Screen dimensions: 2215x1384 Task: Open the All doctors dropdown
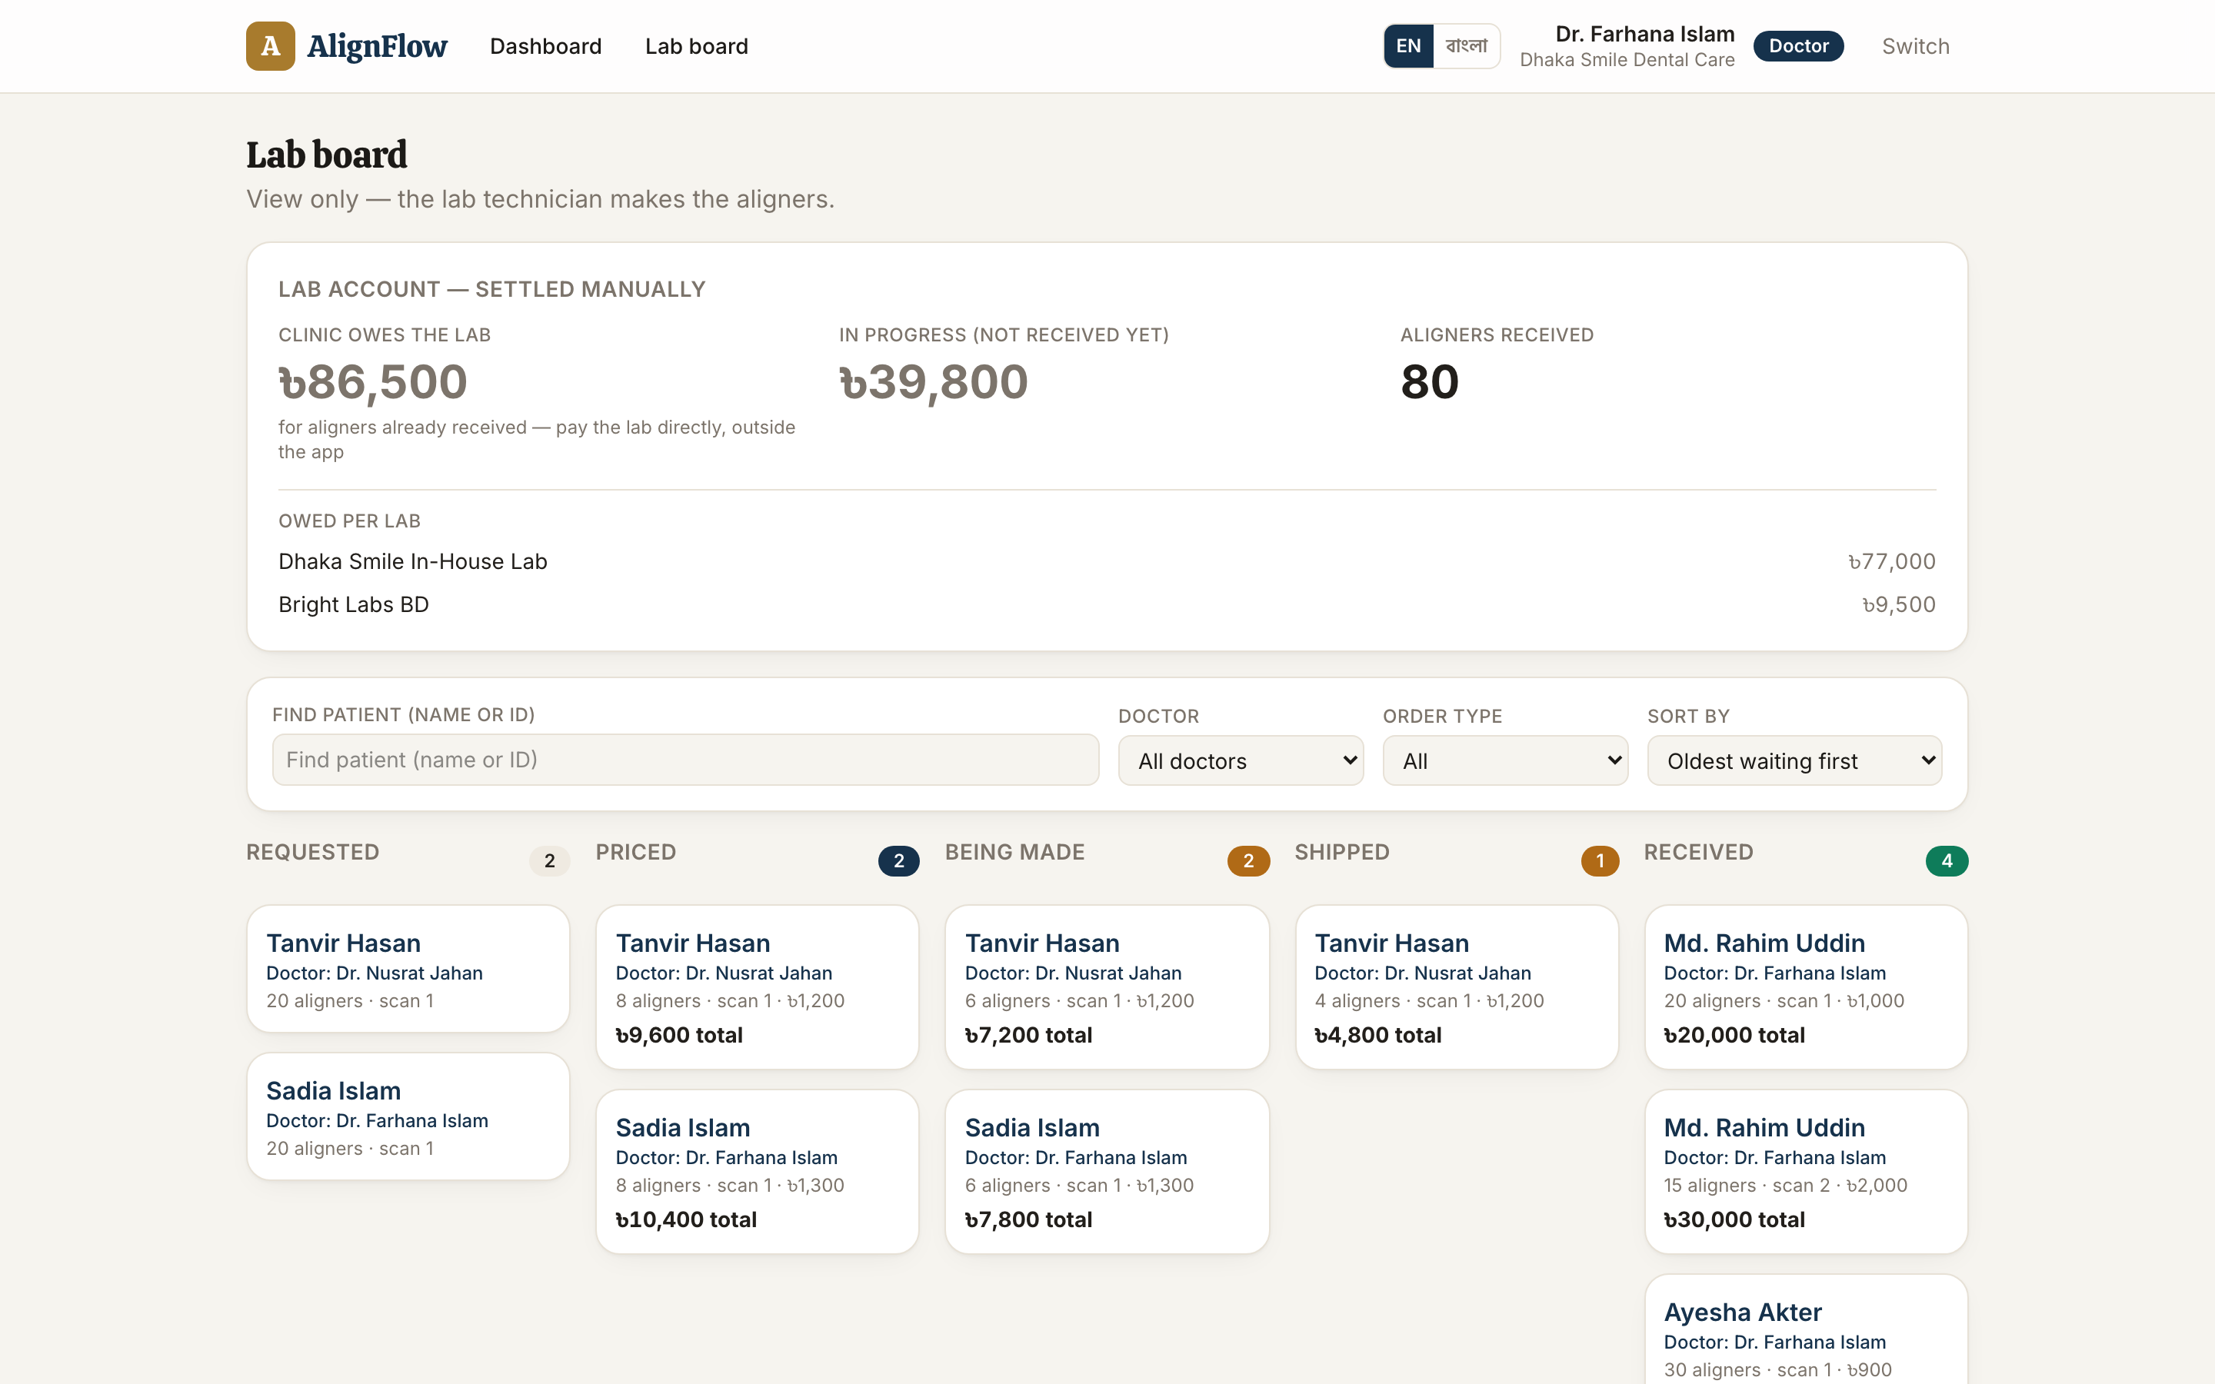(1241, 760)
